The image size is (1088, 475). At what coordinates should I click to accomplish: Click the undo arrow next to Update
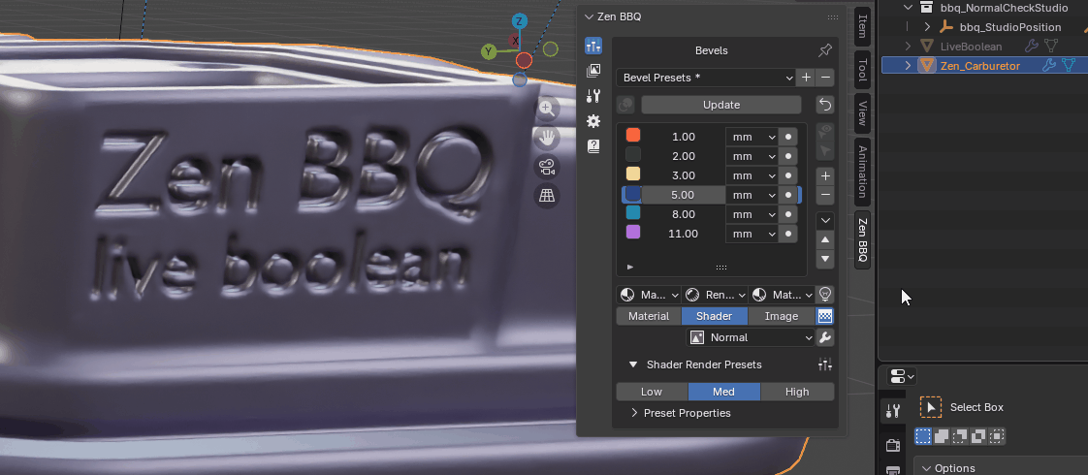[825, 105]
